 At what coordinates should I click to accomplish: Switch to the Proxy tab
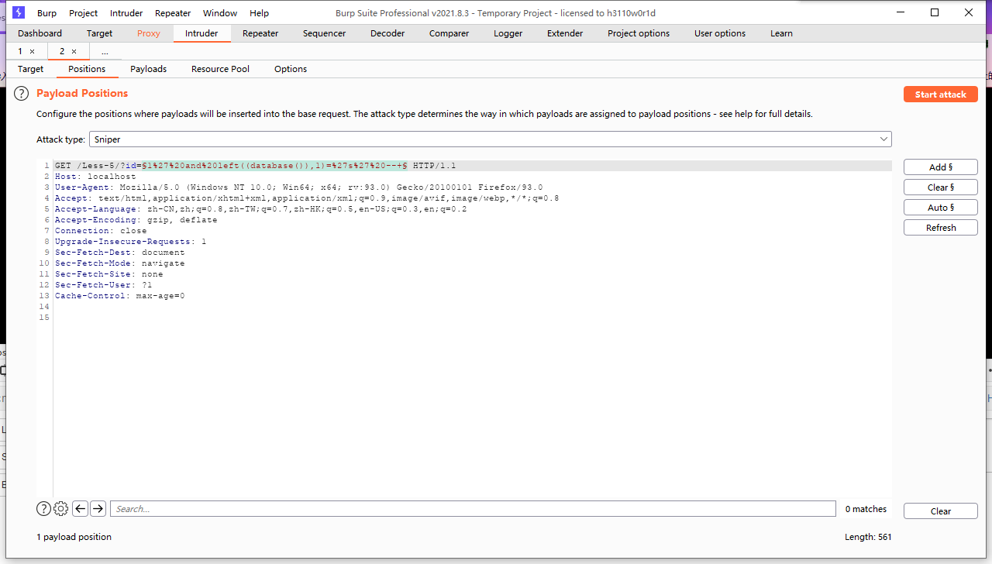click(x=148, y=33)
